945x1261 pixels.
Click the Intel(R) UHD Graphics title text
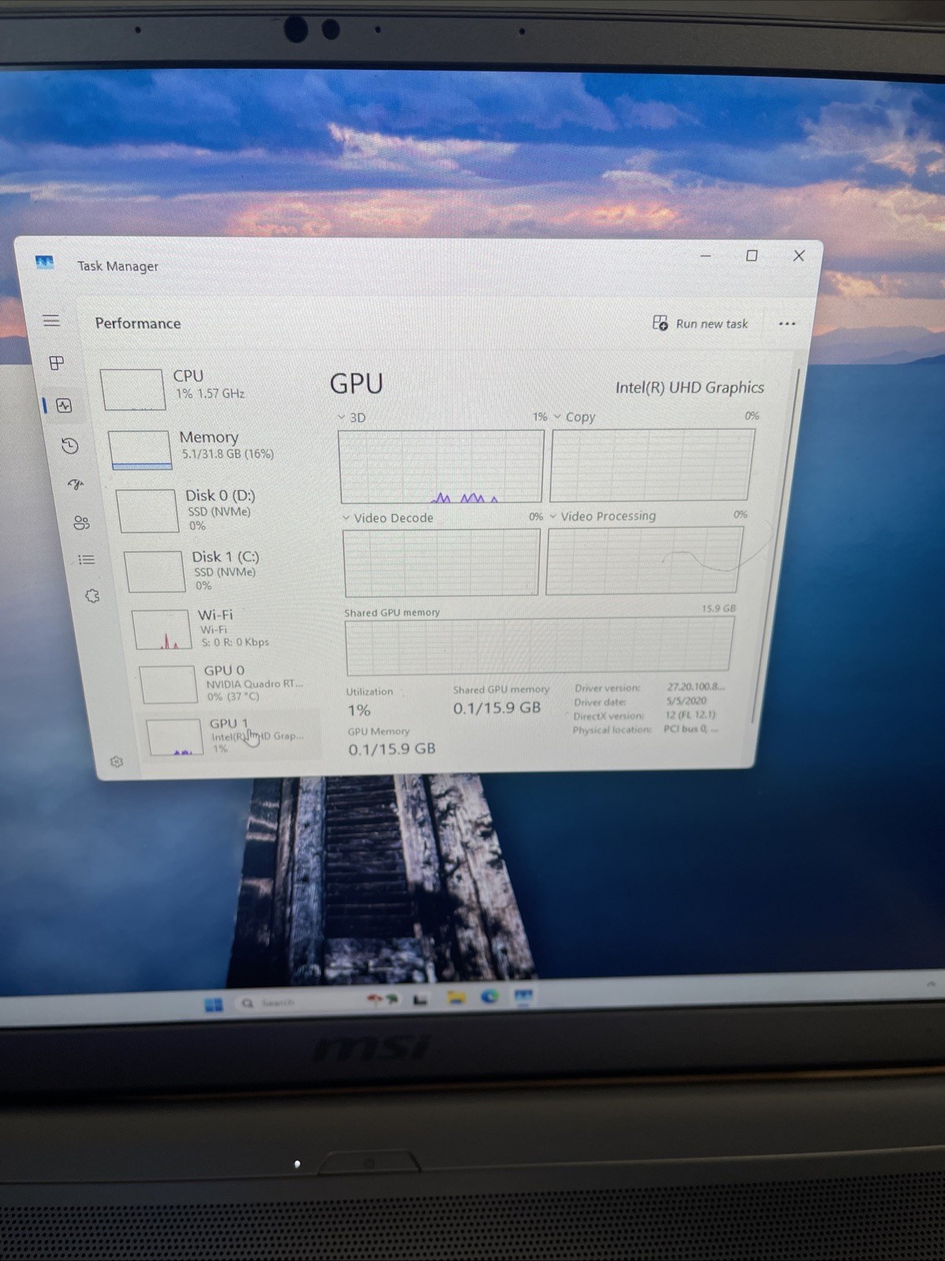pyautogui.click(x=690, y=387)
